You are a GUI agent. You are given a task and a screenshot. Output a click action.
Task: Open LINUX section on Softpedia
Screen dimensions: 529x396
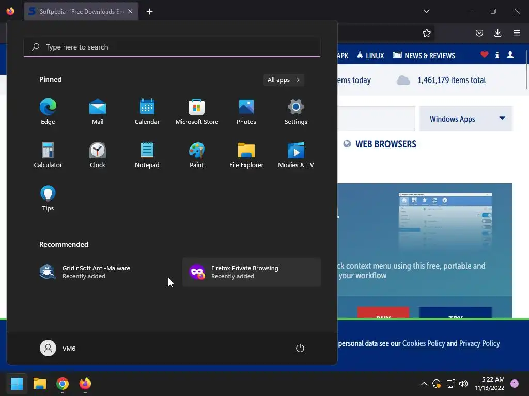tap(370, 55)
